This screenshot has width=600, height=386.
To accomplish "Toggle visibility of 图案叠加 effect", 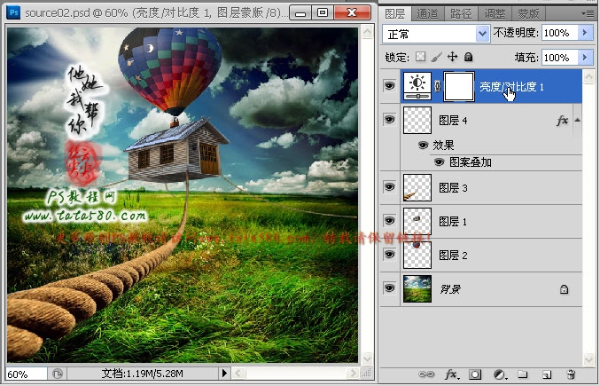I will [440, 162].
